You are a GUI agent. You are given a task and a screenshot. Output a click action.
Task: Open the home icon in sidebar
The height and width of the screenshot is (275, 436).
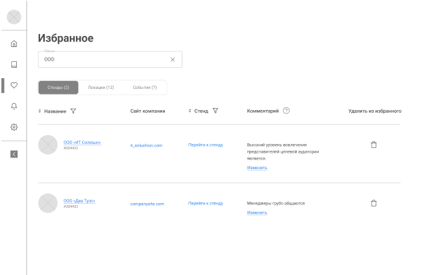[14, 44]
